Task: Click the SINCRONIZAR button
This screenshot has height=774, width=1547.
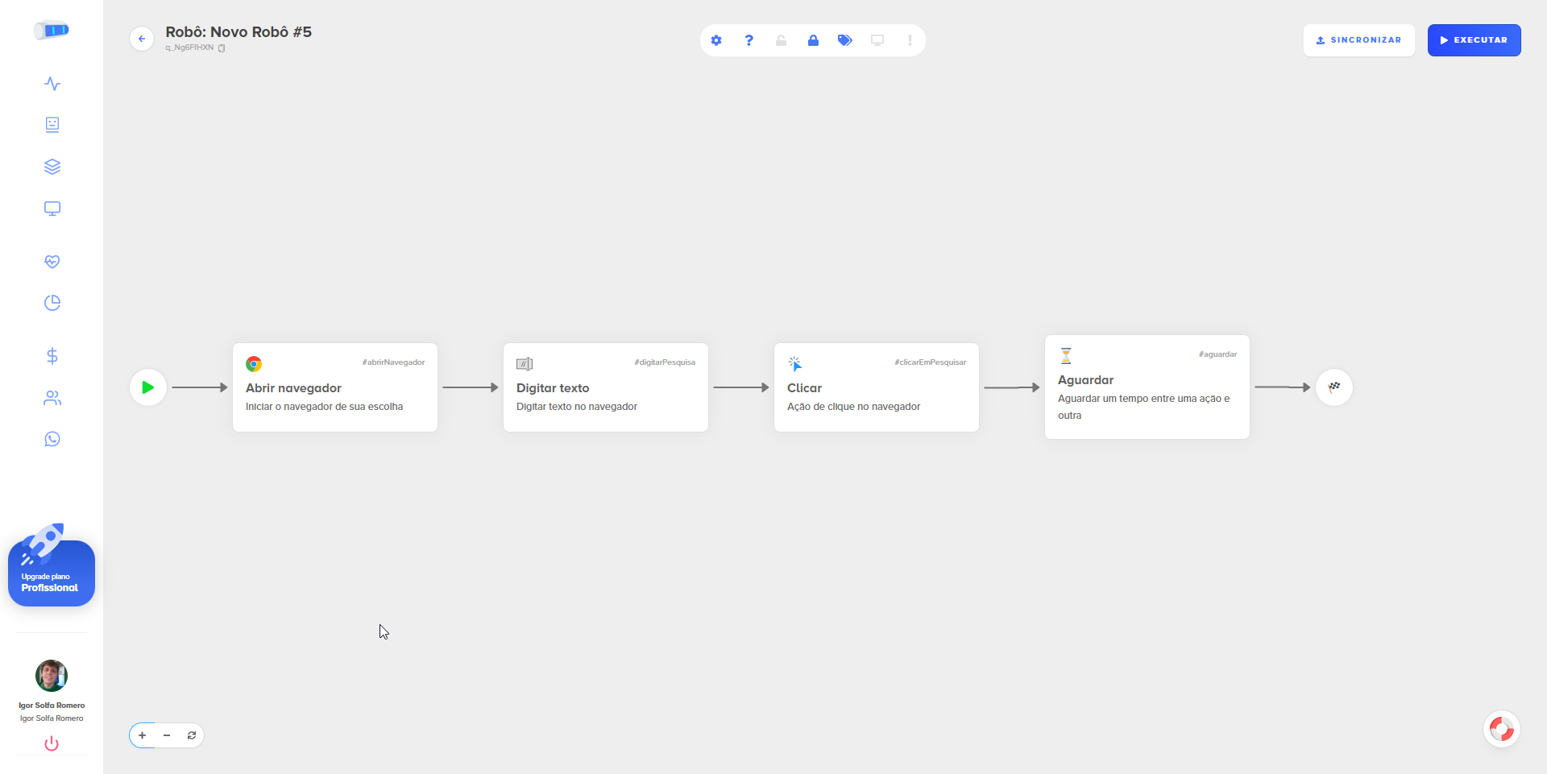Action: (1358, 40)
